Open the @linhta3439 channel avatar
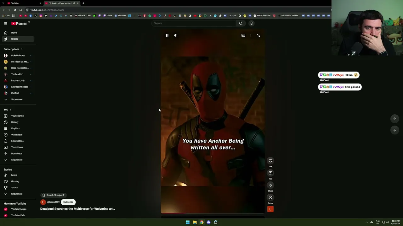The width and height of the screenshot is (403, 226). (x=43, y=202)
